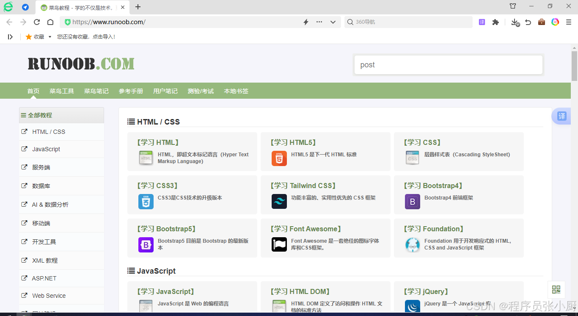Image resolution: width=578 pixels, height=316 pixels.
Task: Go forward with the forward arrow
Action: click(23, 22)
